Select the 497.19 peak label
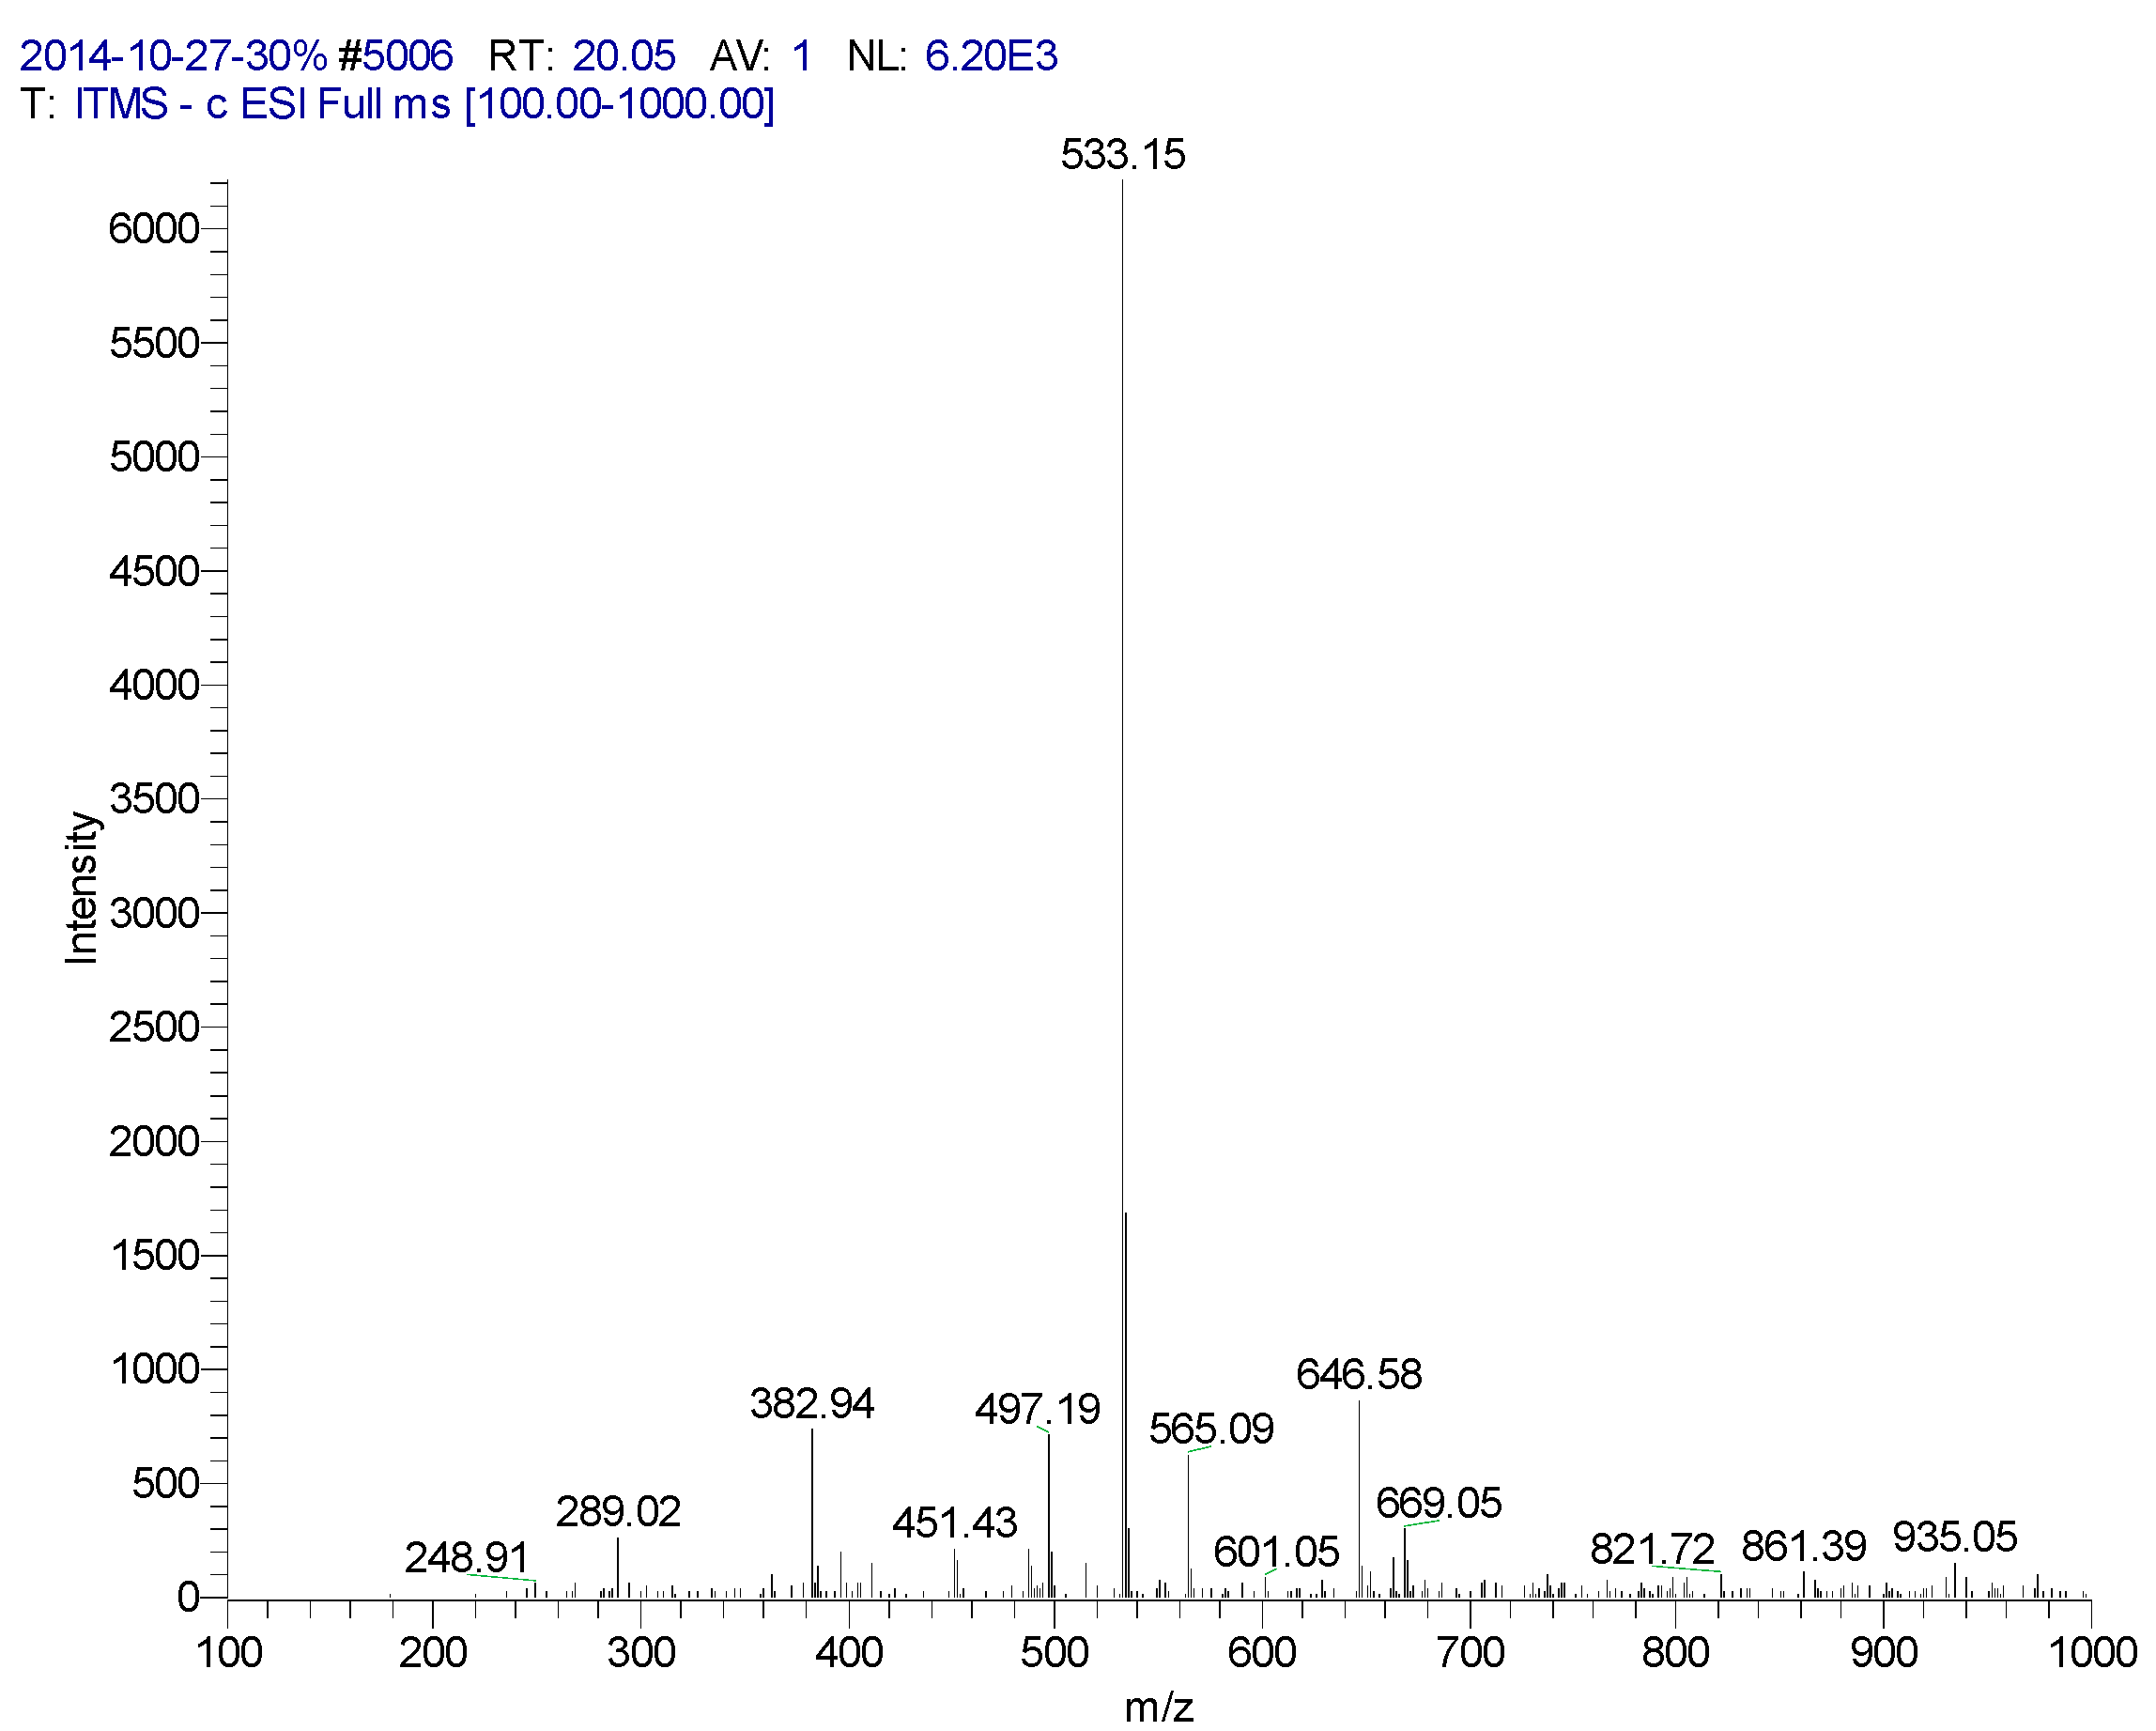2156x1731 pixels. [x=1037, y=1409]
